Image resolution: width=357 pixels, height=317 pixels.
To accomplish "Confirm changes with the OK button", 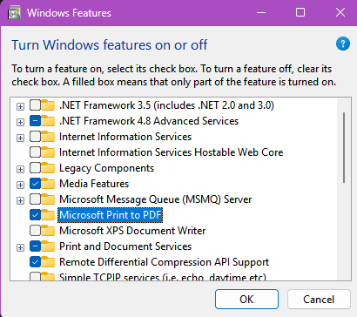I will tap(246, 299).
